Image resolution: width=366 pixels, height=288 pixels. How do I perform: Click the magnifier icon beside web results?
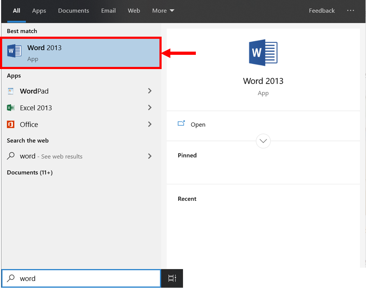(10, 156)
